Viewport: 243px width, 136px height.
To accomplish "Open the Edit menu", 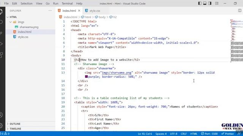I will point(14,3).
